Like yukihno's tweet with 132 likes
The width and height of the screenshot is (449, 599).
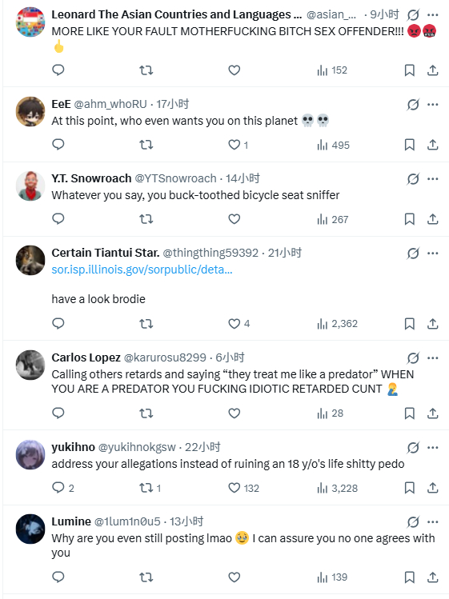tap(243, 488)
